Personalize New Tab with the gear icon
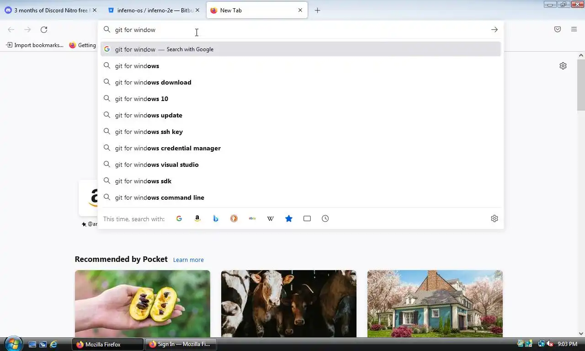 (x=563, y=66)
